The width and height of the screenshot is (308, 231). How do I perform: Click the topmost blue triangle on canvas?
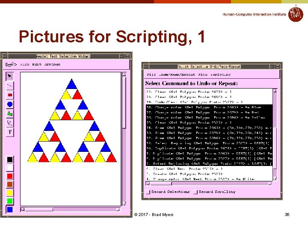pos(72,86)
